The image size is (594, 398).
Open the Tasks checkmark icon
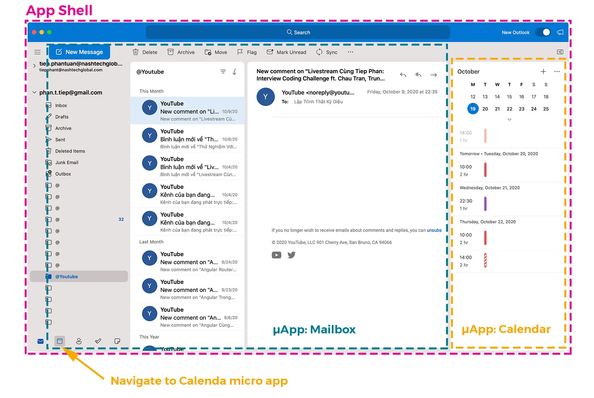pos(98,341)
